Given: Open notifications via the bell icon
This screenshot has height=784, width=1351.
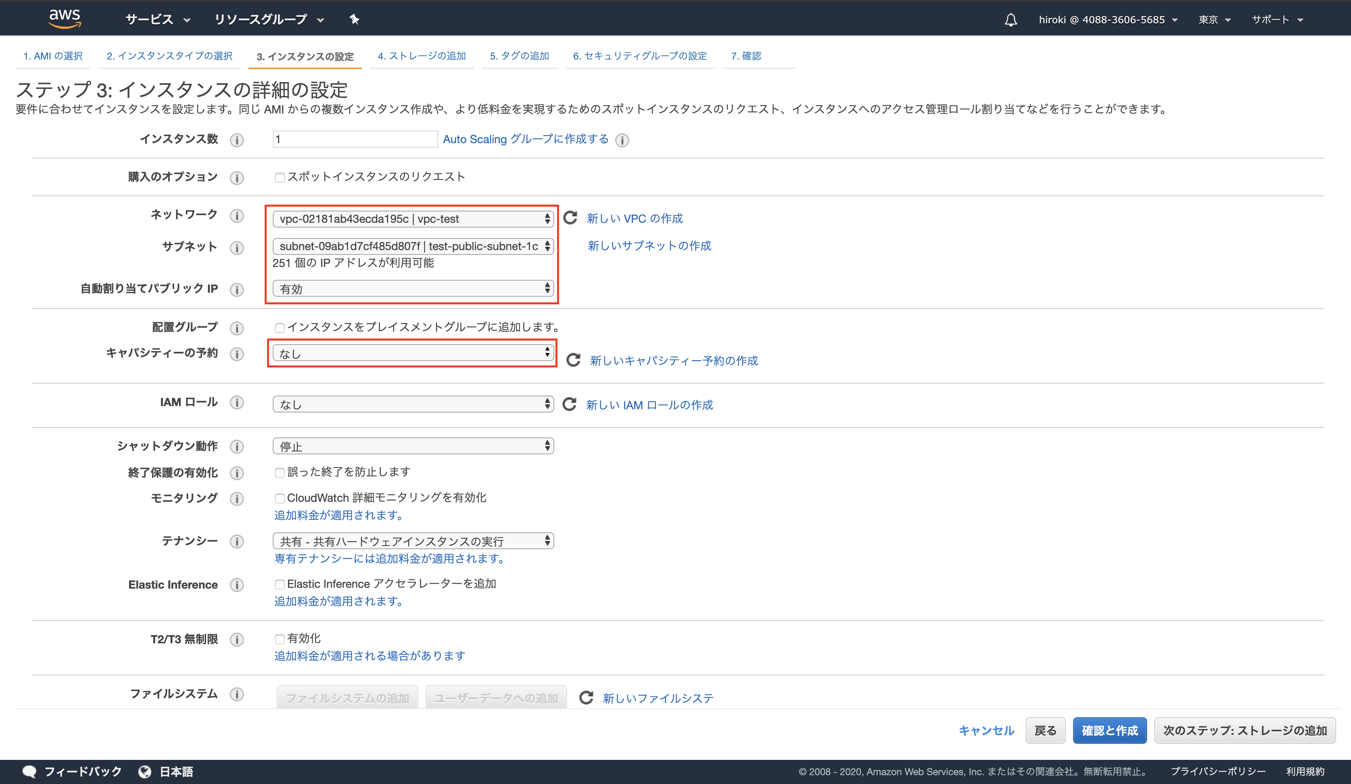Looking at the screenshot, I should 1011,19.
